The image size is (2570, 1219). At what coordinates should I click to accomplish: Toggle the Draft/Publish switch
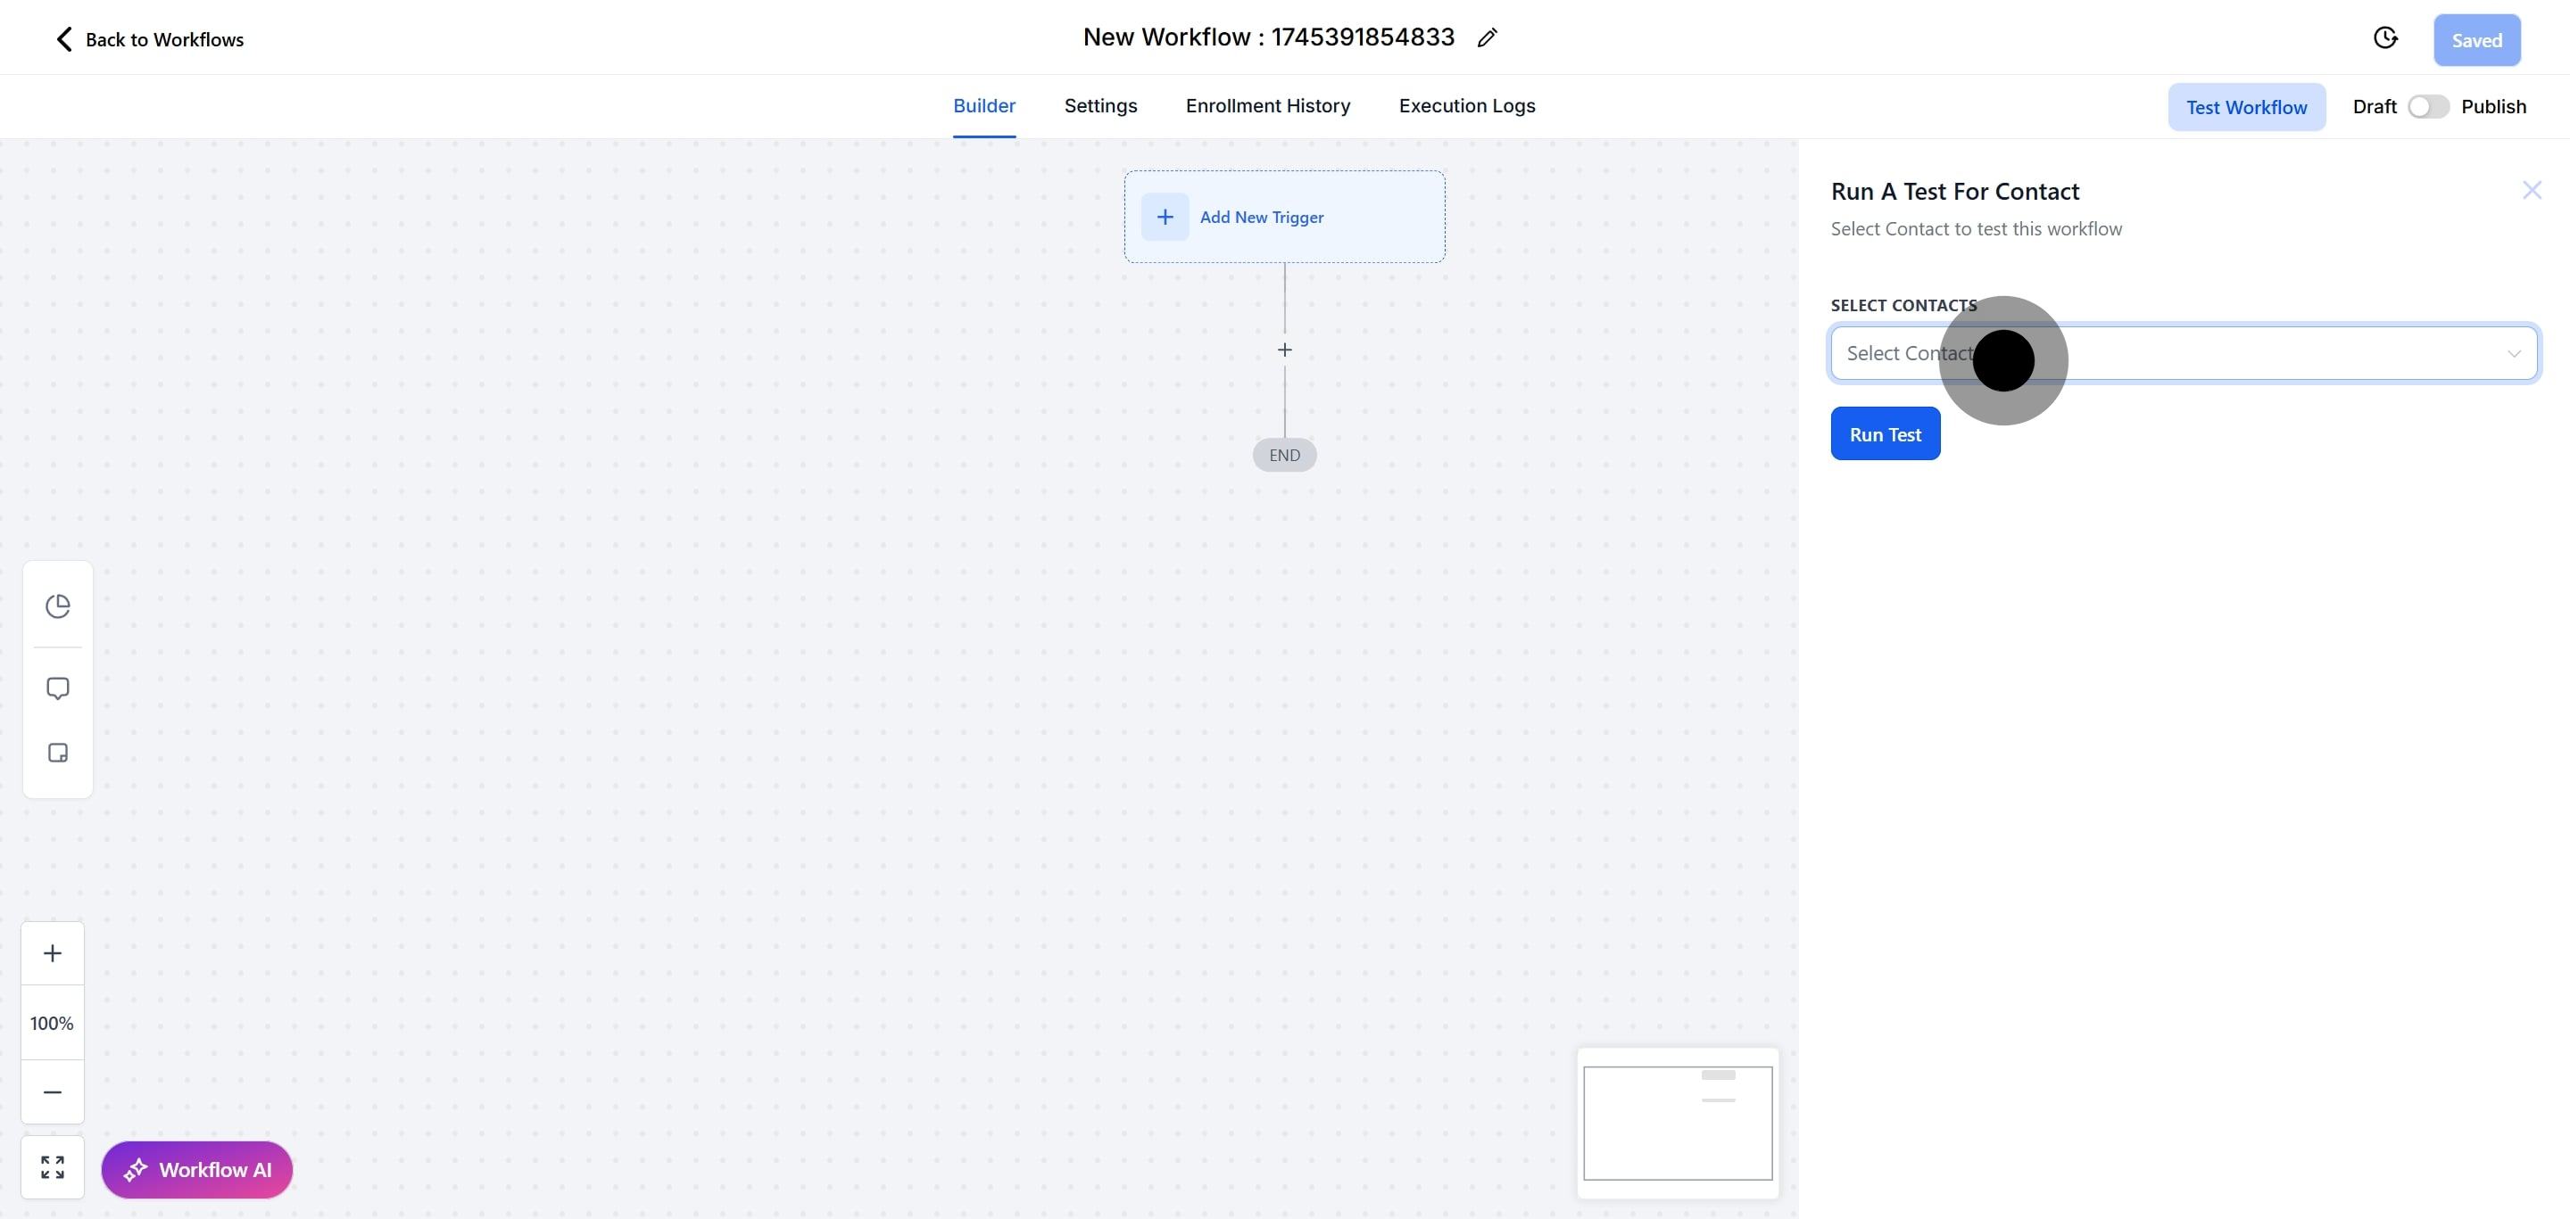(x=2427, y=107)
